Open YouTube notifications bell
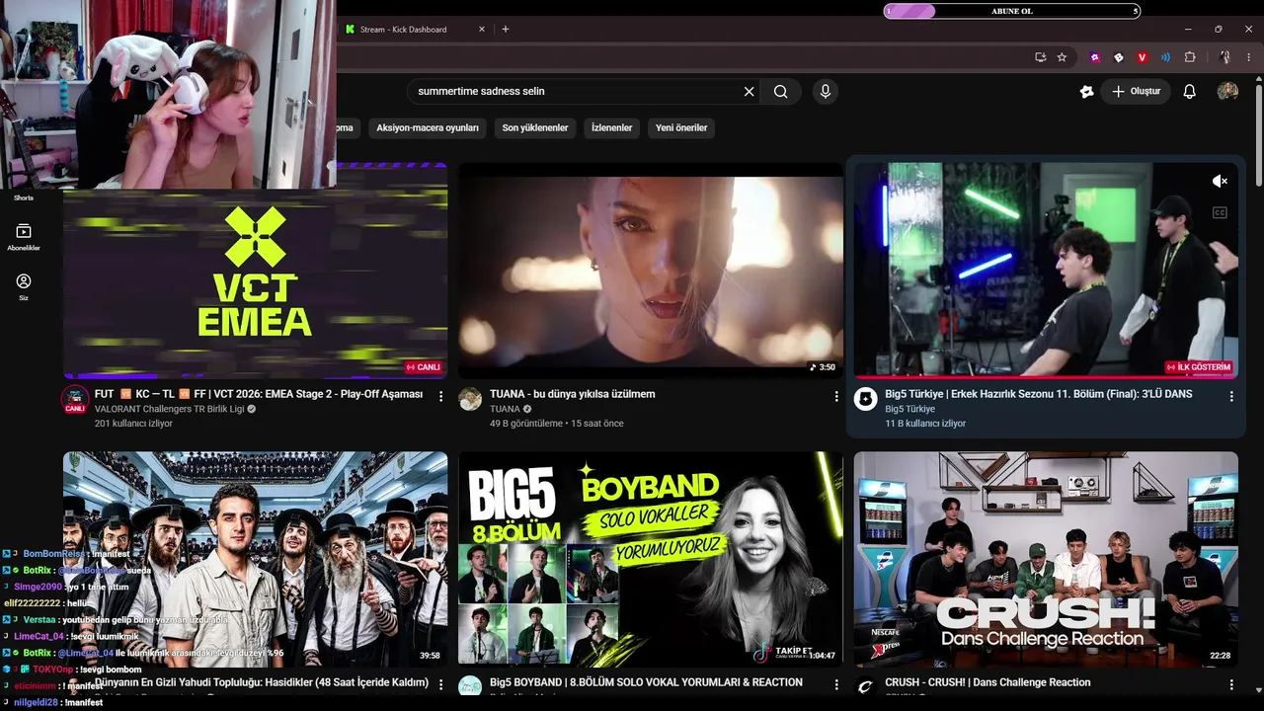Viewport: 1264px width, 711px height. (x=1189, y=92)
